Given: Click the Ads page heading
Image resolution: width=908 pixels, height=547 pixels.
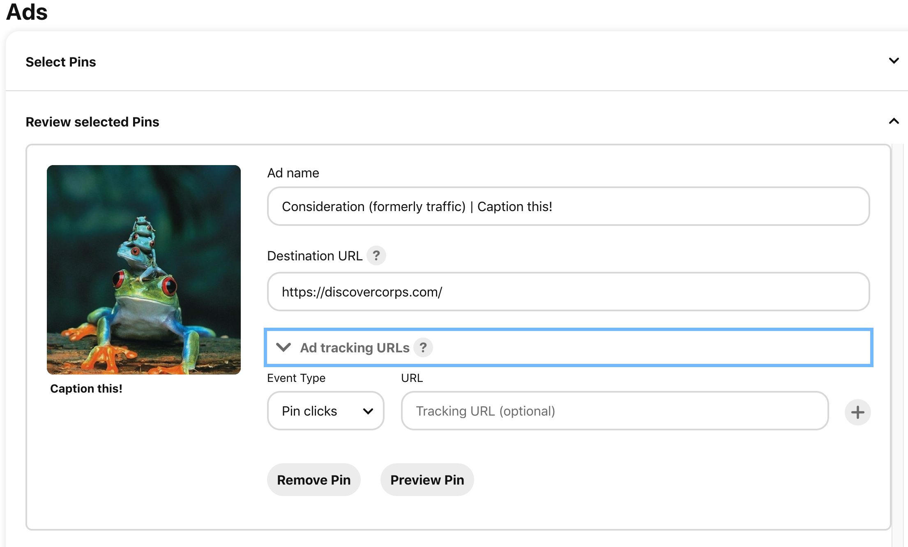Looking at the screenshot, I should click(x=27, y=11).
